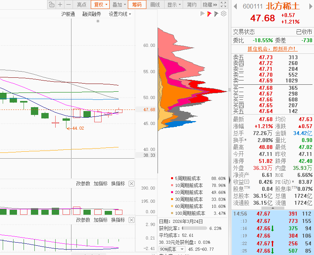Click 沪股通 tag
Viewport: 314px width, 255px height.
point(68,14)
